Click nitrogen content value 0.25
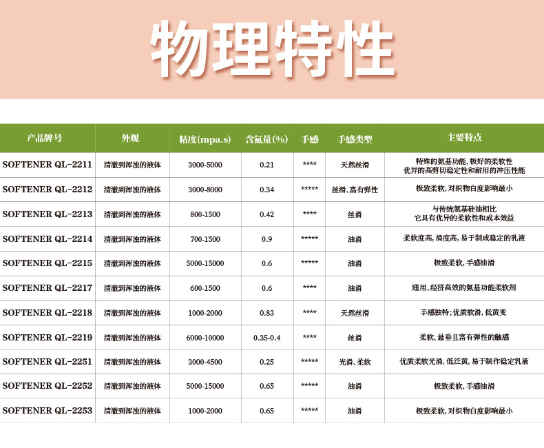The height and width of the screenshot is (448, 544). coord(266,362)
